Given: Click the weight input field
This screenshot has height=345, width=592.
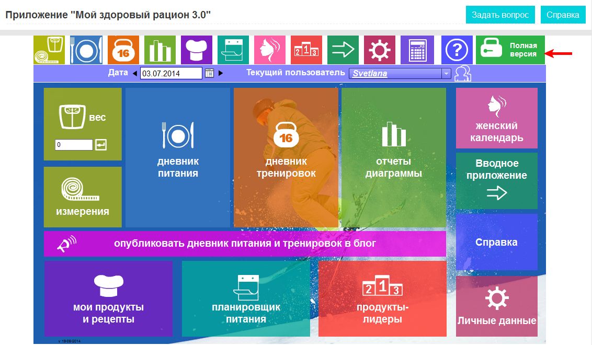Looking at the screenshot, I should [x=74, y=145].
